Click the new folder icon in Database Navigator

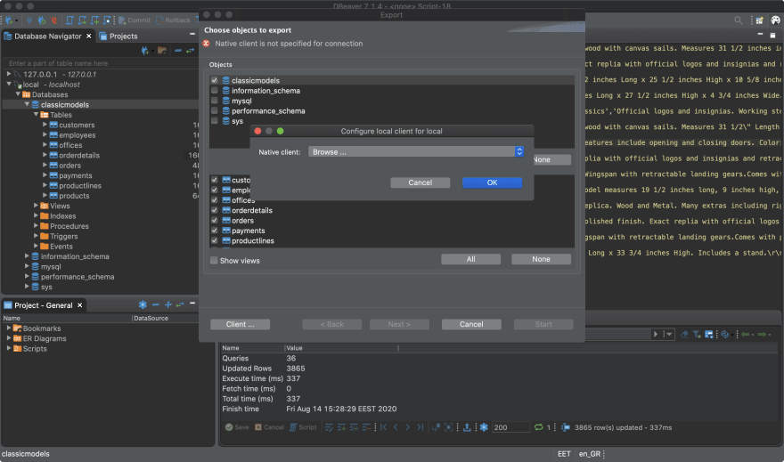[162, 51]
